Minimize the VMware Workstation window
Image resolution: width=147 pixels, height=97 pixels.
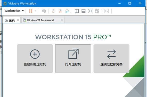119,3
